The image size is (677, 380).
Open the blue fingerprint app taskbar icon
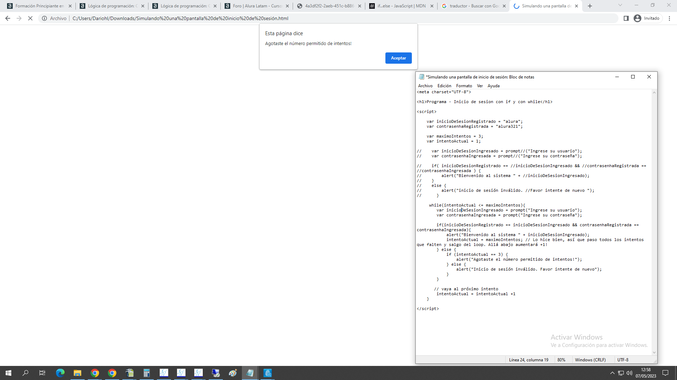[x=268, y=373]
